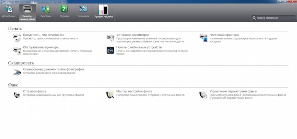Click the icon beside Установка параметров
Image resolution: width=297 pixels, height=139 pixels.
[x=110, y=38]
